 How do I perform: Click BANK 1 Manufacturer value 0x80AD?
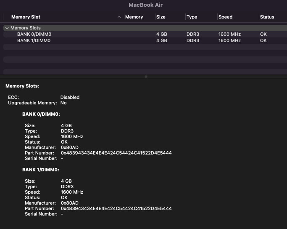tap(70, 203)
